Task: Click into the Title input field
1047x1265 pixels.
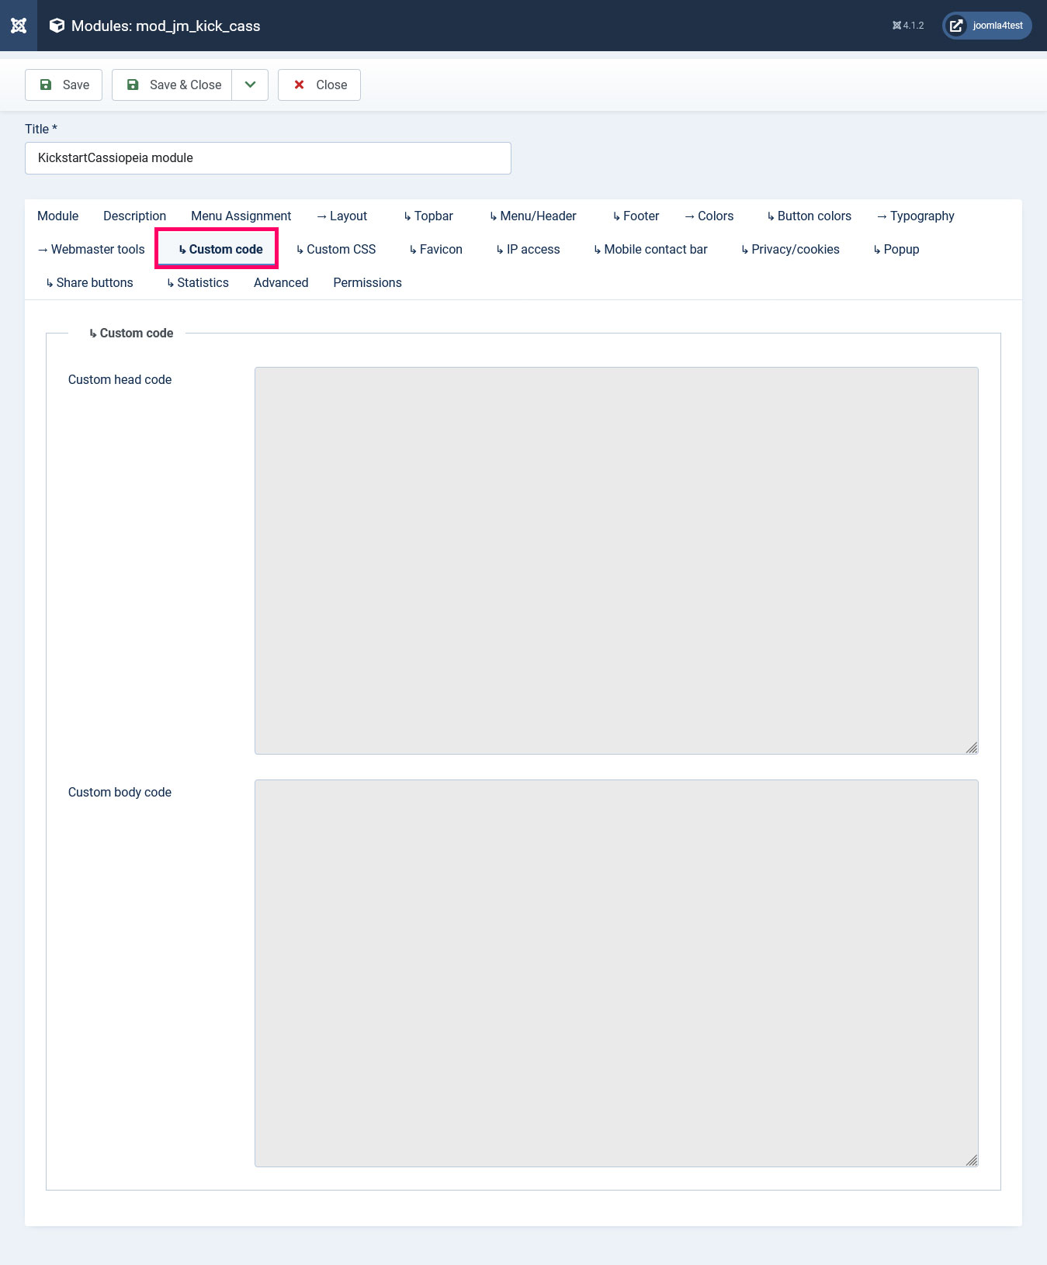Action: (268, 158)
